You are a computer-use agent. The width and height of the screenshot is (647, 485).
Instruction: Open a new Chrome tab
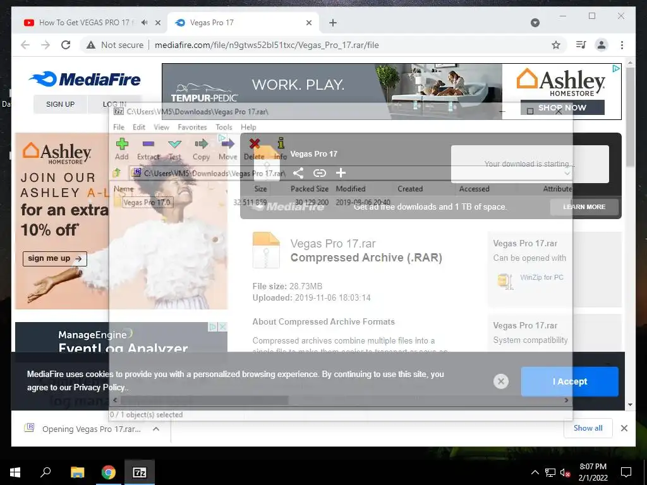(333, 23)
